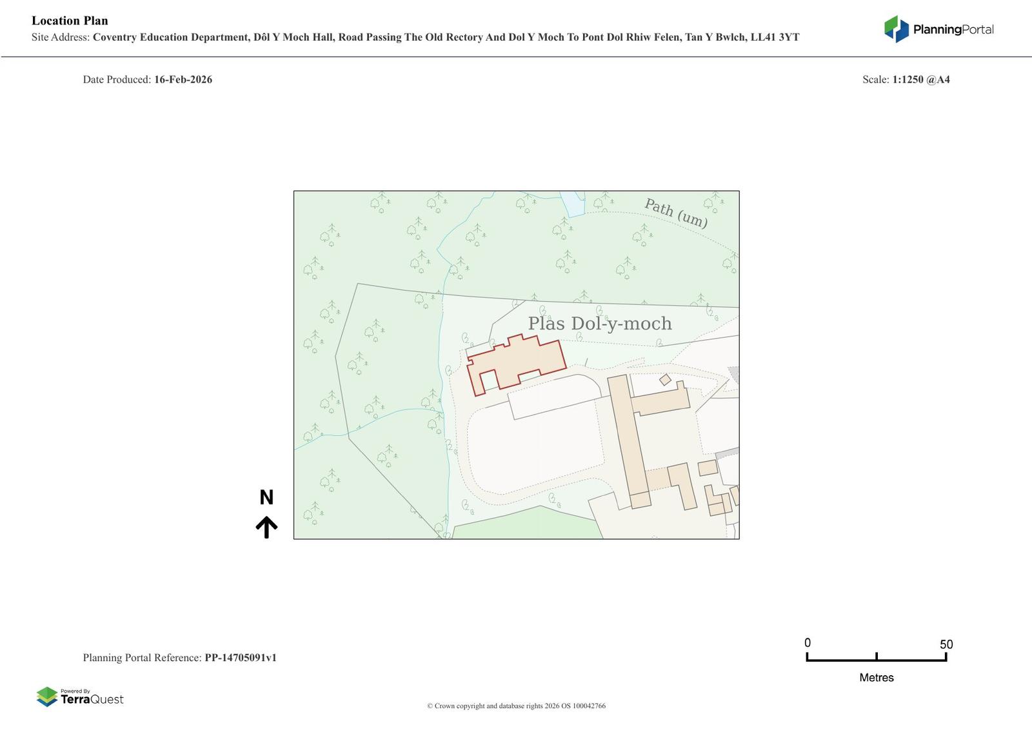
Task: Click the scale bar line
Action: tap(876, 660)
